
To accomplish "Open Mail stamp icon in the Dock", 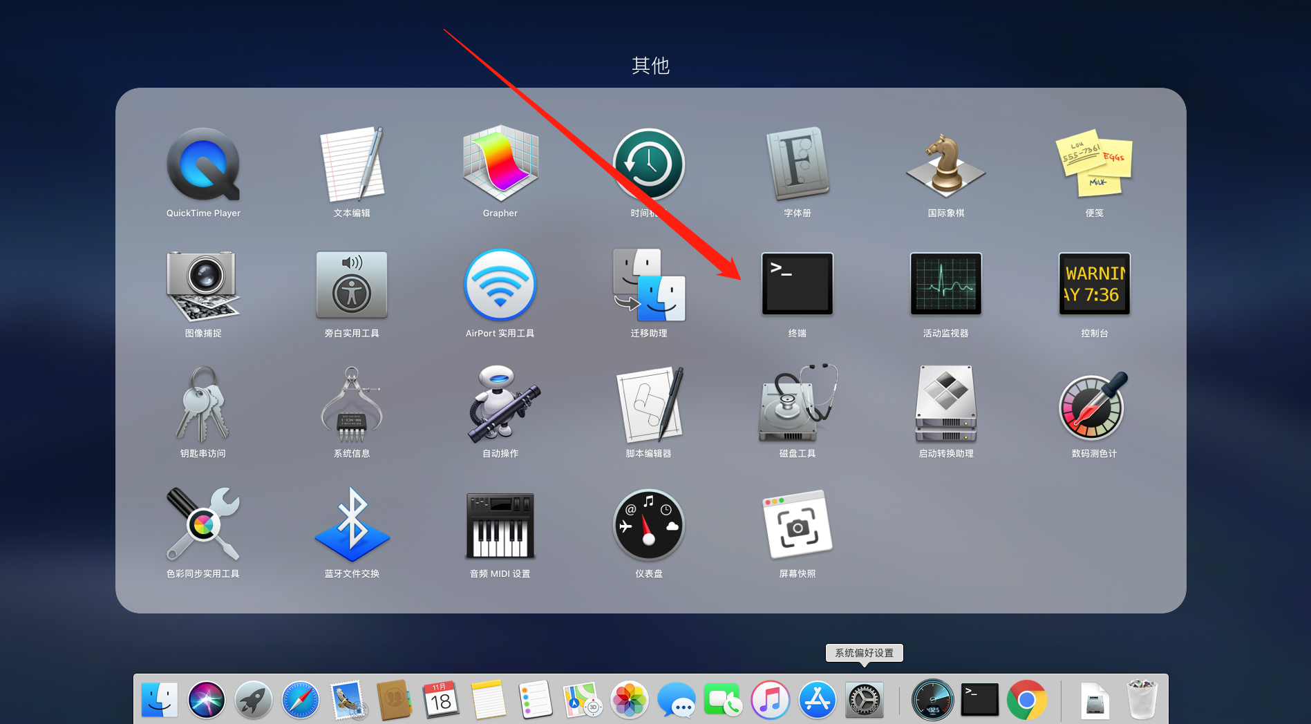I will point(348,700).
